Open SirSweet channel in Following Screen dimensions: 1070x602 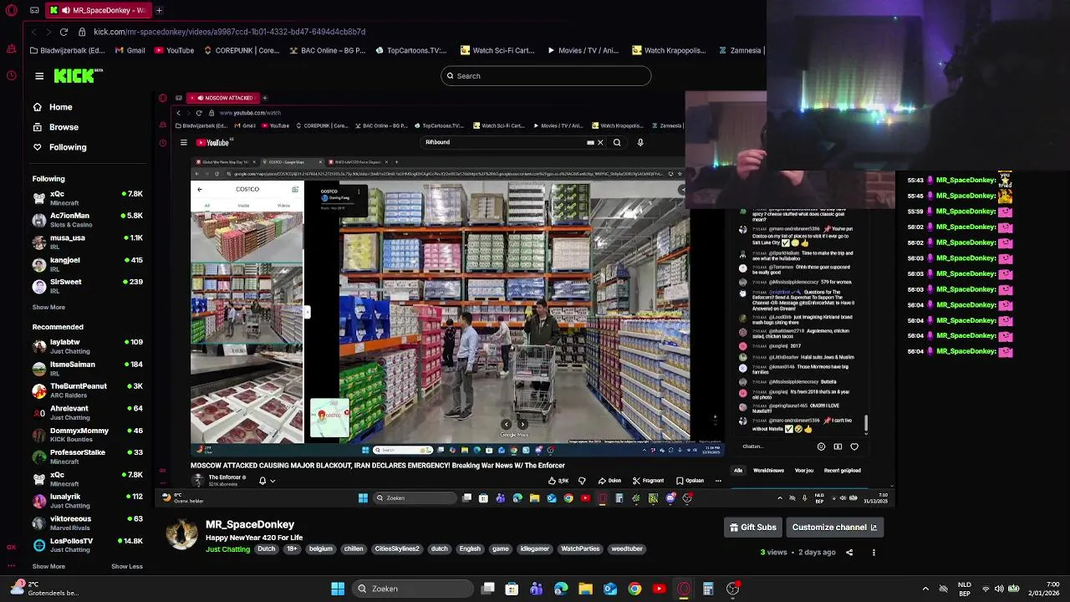tap(88, 286)
